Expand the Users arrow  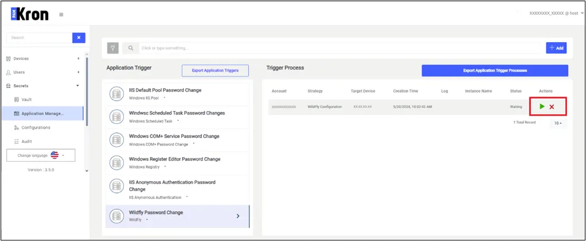(78, 72)
